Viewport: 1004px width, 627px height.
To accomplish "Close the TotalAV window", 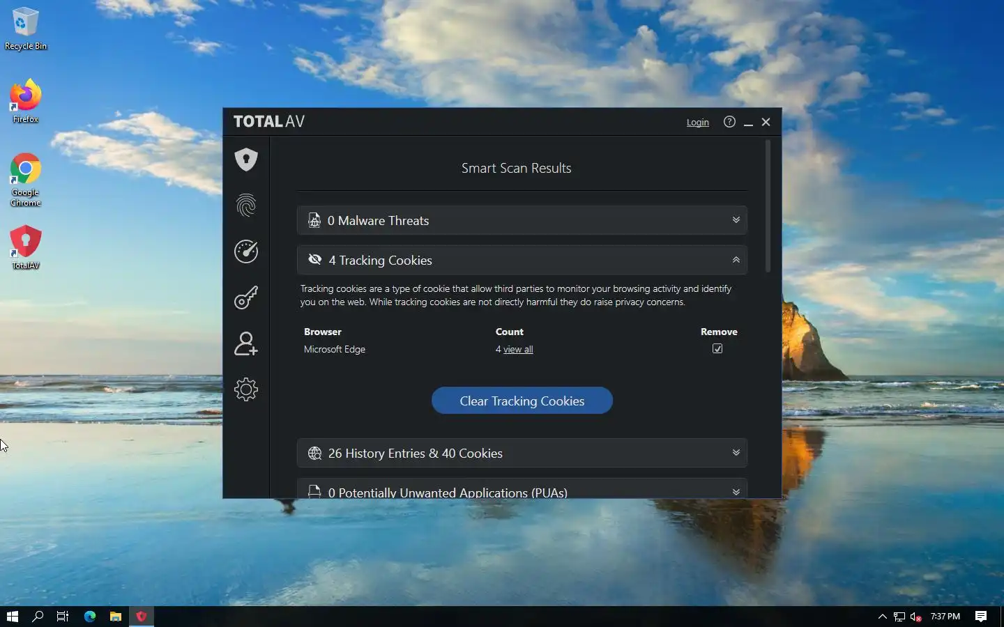I will point(766,122).
